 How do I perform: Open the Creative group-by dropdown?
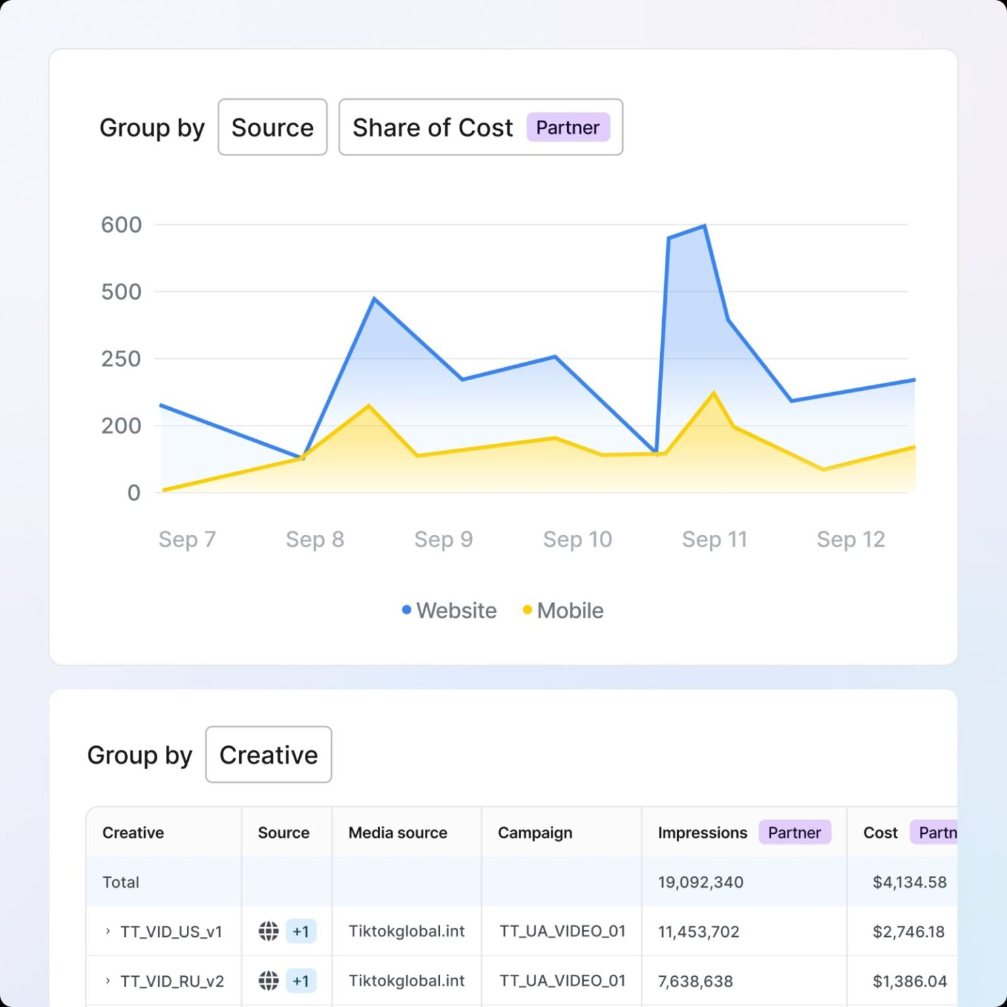(269, 755)
